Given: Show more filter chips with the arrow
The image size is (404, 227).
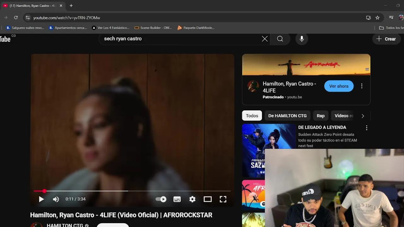Looking at the screenshot, I should click(x=363, y=116).
